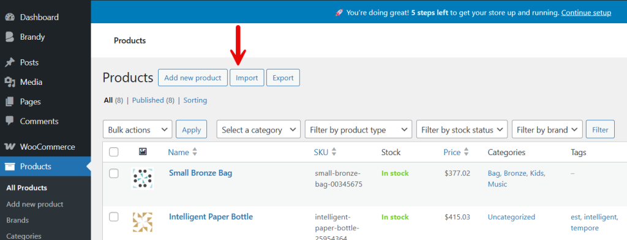Viewport: 627px width, 240px height.
Task: Filter by the tempore tag link
Action: (585, 228)
